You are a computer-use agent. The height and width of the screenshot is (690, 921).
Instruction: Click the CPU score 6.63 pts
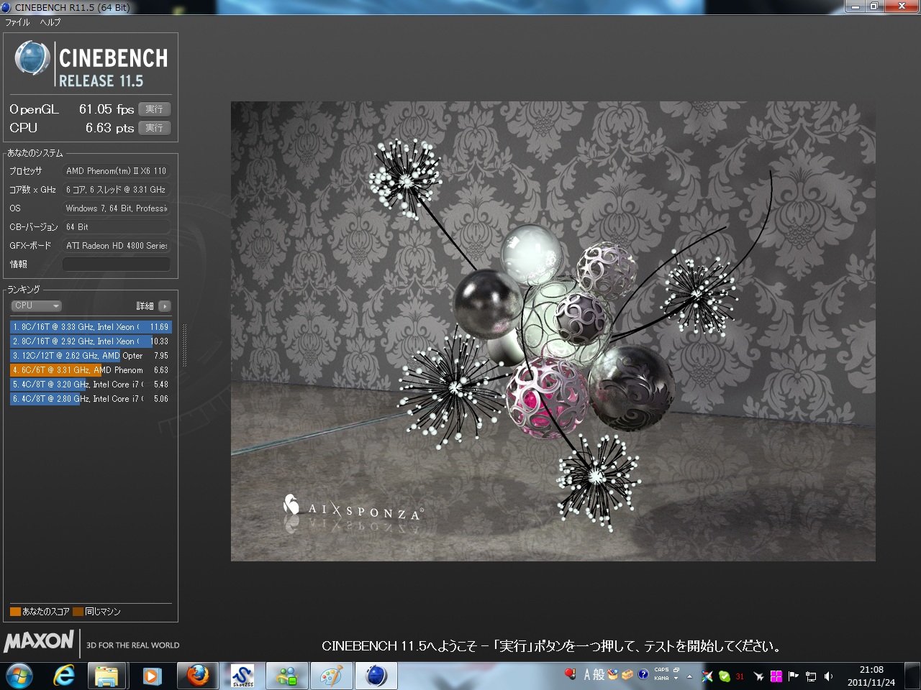[109, 128]
